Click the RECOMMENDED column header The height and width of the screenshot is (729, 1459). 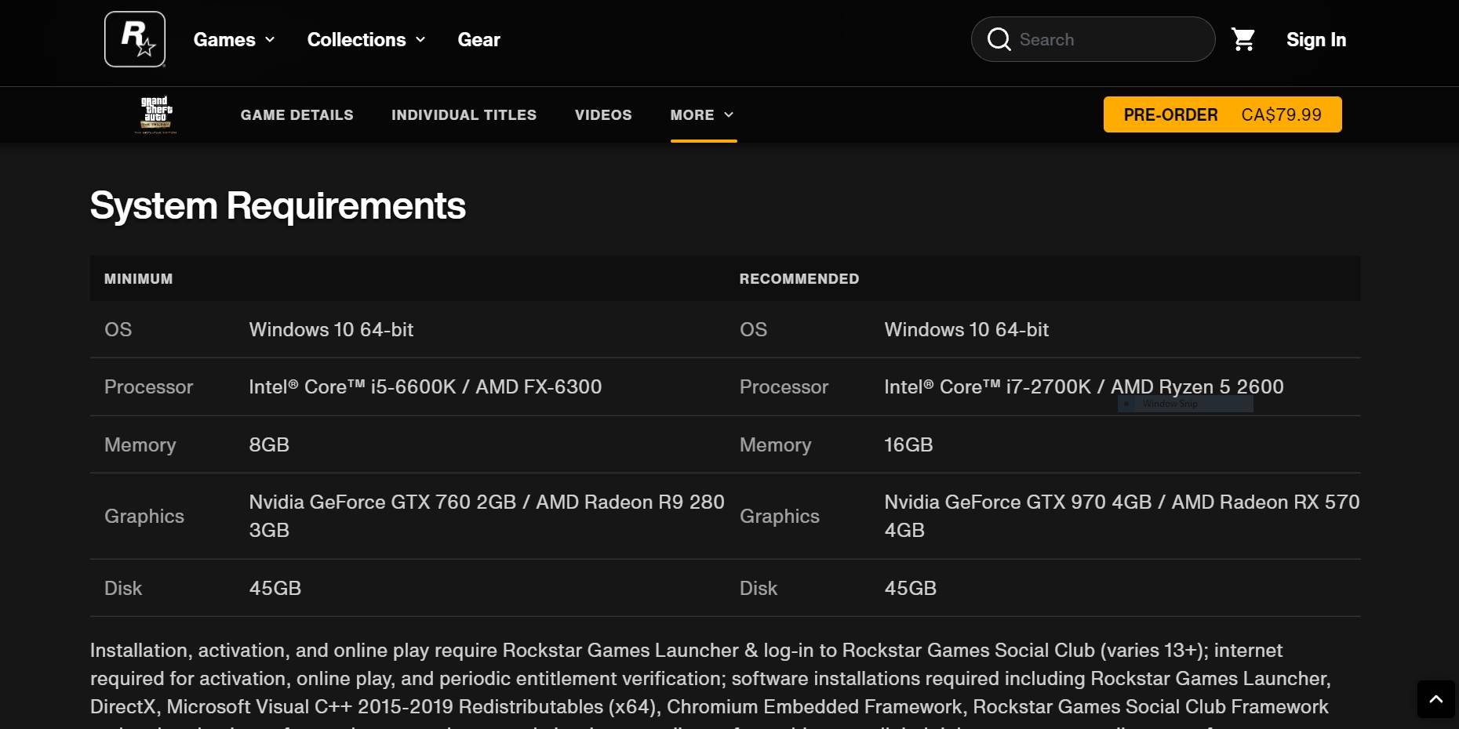799,279
